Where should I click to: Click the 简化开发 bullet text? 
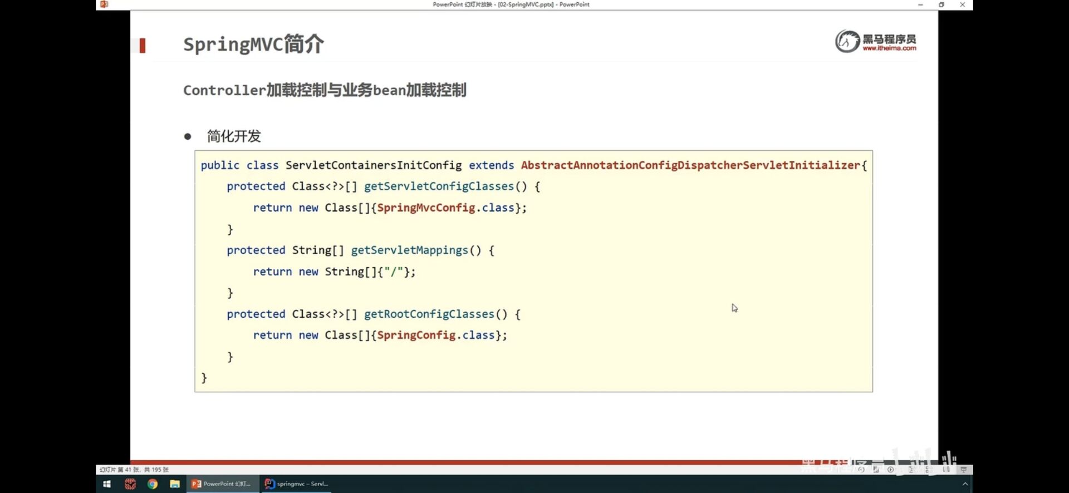coord(234,136)
